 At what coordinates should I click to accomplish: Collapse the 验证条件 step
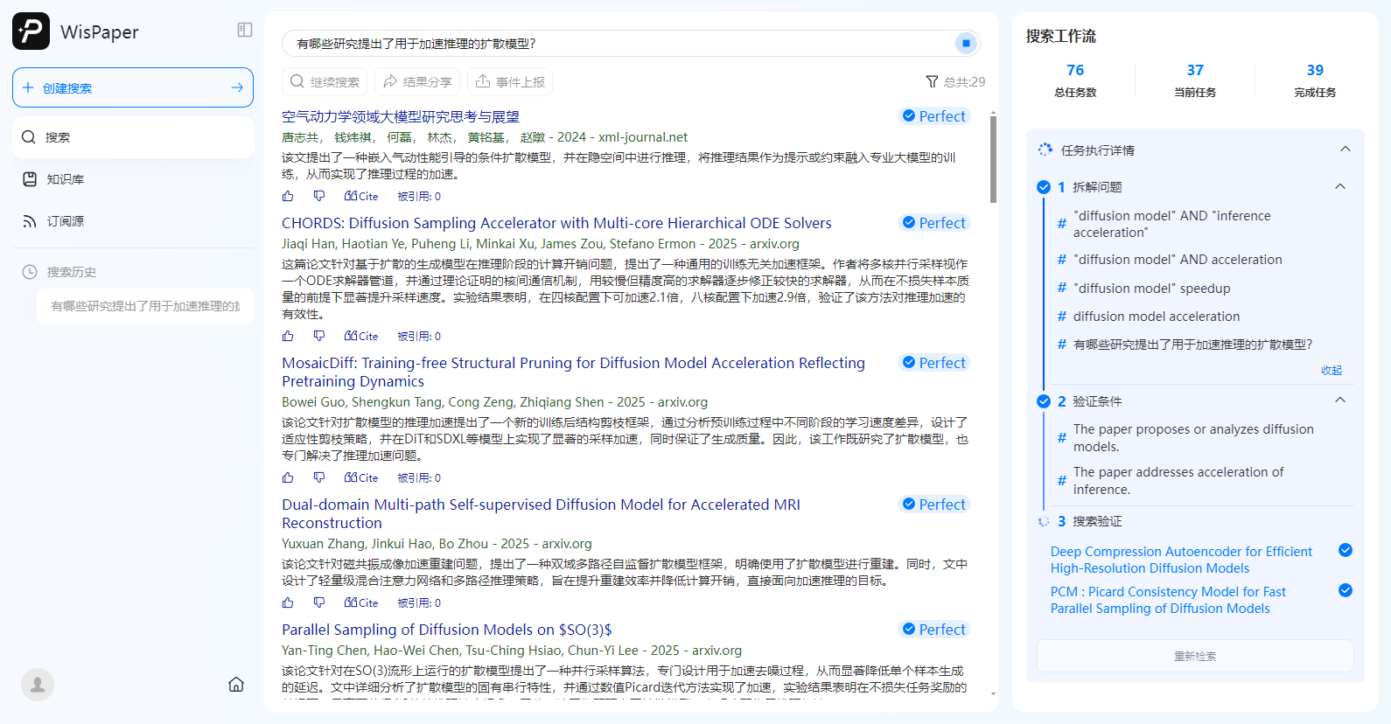[1340, 400]
